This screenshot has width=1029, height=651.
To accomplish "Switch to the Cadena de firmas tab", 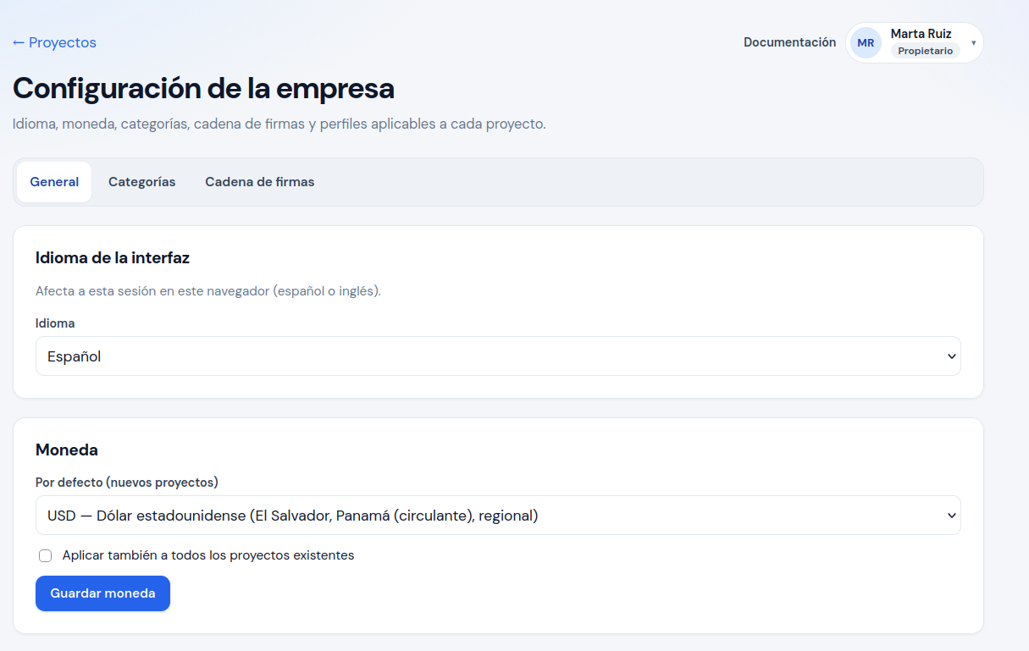I will pos(260,182).
